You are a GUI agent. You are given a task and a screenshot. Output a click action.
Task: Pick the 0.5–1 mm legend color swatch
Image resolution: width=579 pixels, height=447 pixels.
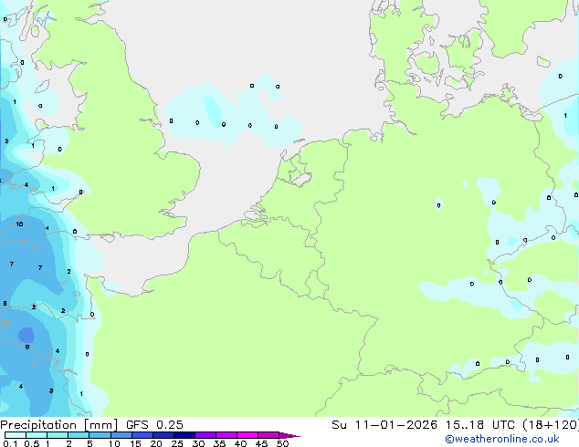37,435
